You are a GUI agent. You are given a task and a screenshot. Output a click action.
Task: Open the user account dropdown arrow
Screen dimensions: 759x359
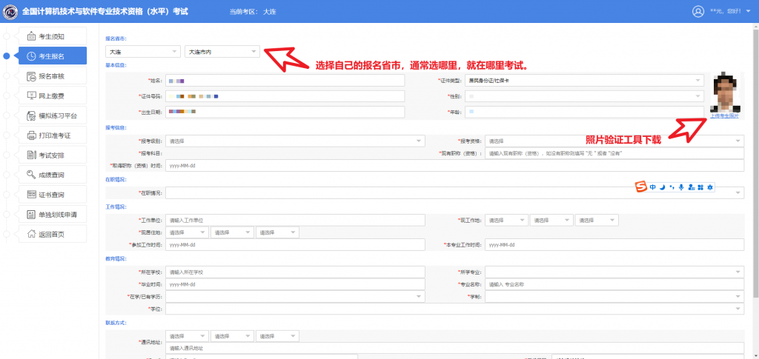[749, 12]
